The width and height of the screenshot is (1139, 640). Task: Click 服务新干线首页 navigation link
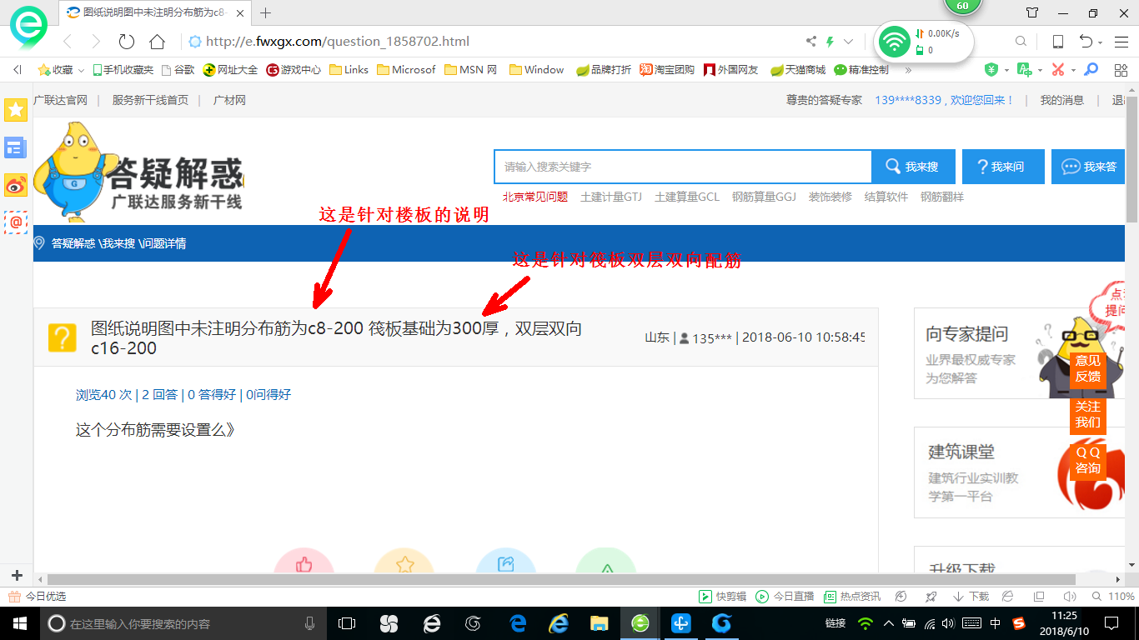coord(150,100)
